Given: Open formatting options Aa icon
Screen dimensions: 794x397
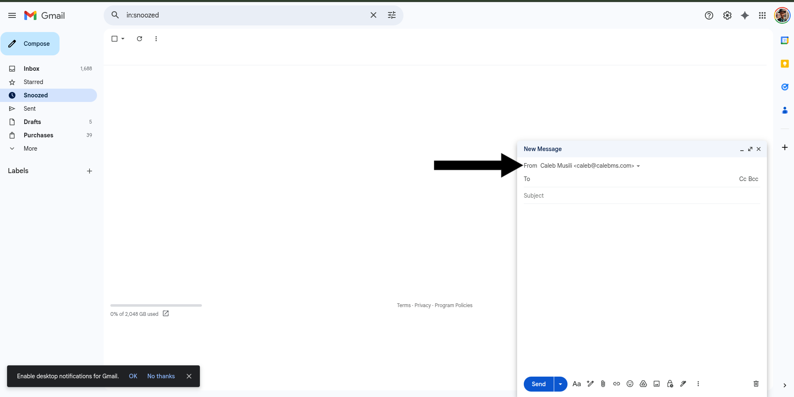Looking at the screenshot, I should [577, 384].
